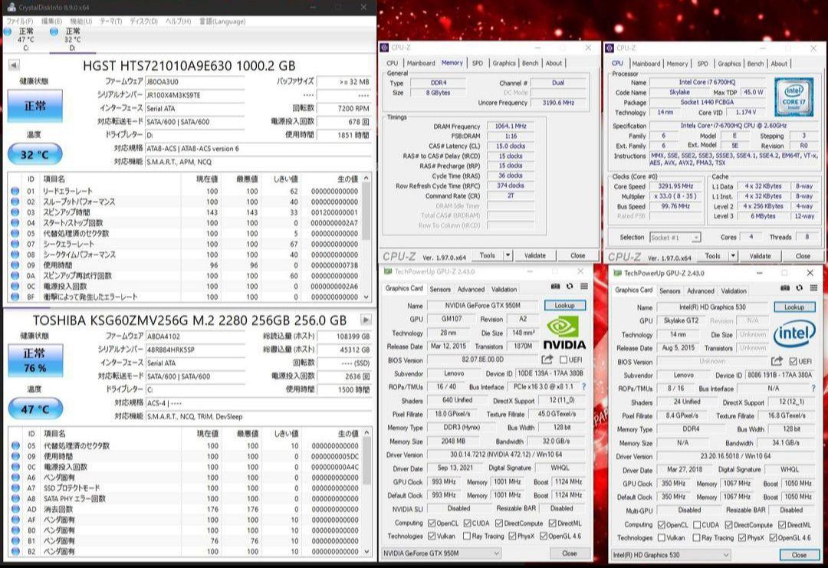
Task: Toggle CUDA checkbox in Intel GPU-Z
Action: 697,525
